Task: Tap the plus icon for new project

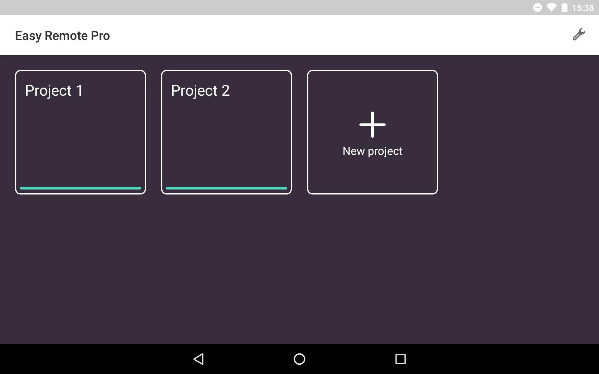Action: click(x=372, y=125)
